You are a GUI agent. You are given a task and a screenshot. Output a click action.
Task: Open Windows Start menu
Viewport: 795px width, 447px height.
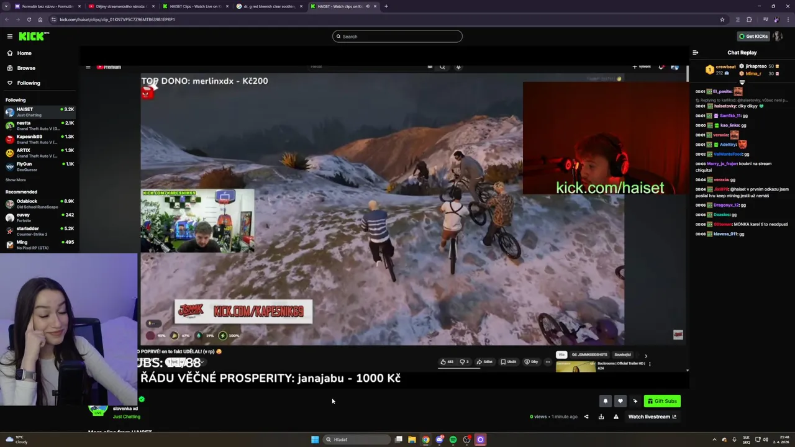[x=315, y=440]
